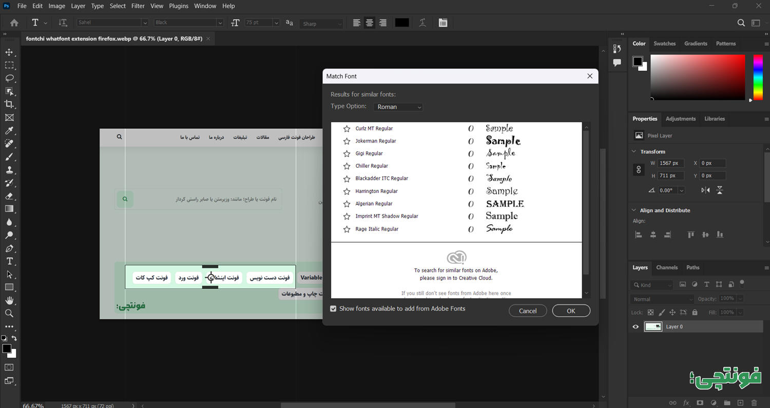The height and width of the screenshot is (408, 770).
Task: Toggle the Lock All padlock icon
Action: 695,312
